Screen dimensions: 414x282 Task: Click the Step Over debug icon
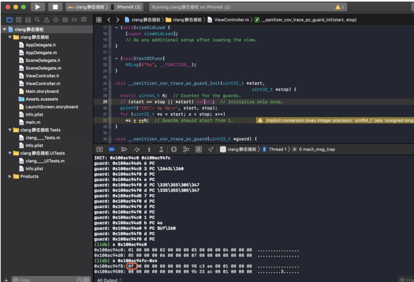tap(137, 149)
